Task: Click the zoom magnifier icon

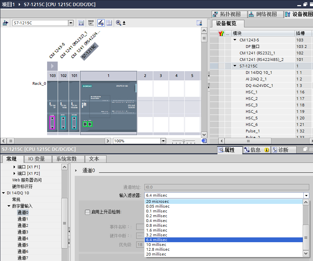Action: [118, 23]
